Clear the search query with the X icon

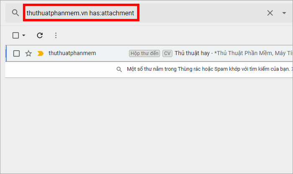(x=270, y=13)
